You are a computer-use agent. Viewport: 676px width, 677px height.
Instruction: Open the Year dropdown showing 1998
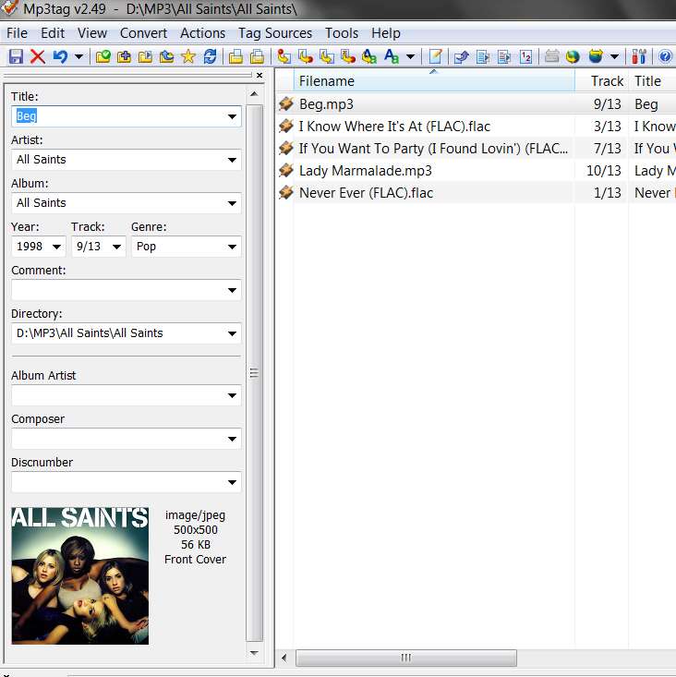click(56, 247)
